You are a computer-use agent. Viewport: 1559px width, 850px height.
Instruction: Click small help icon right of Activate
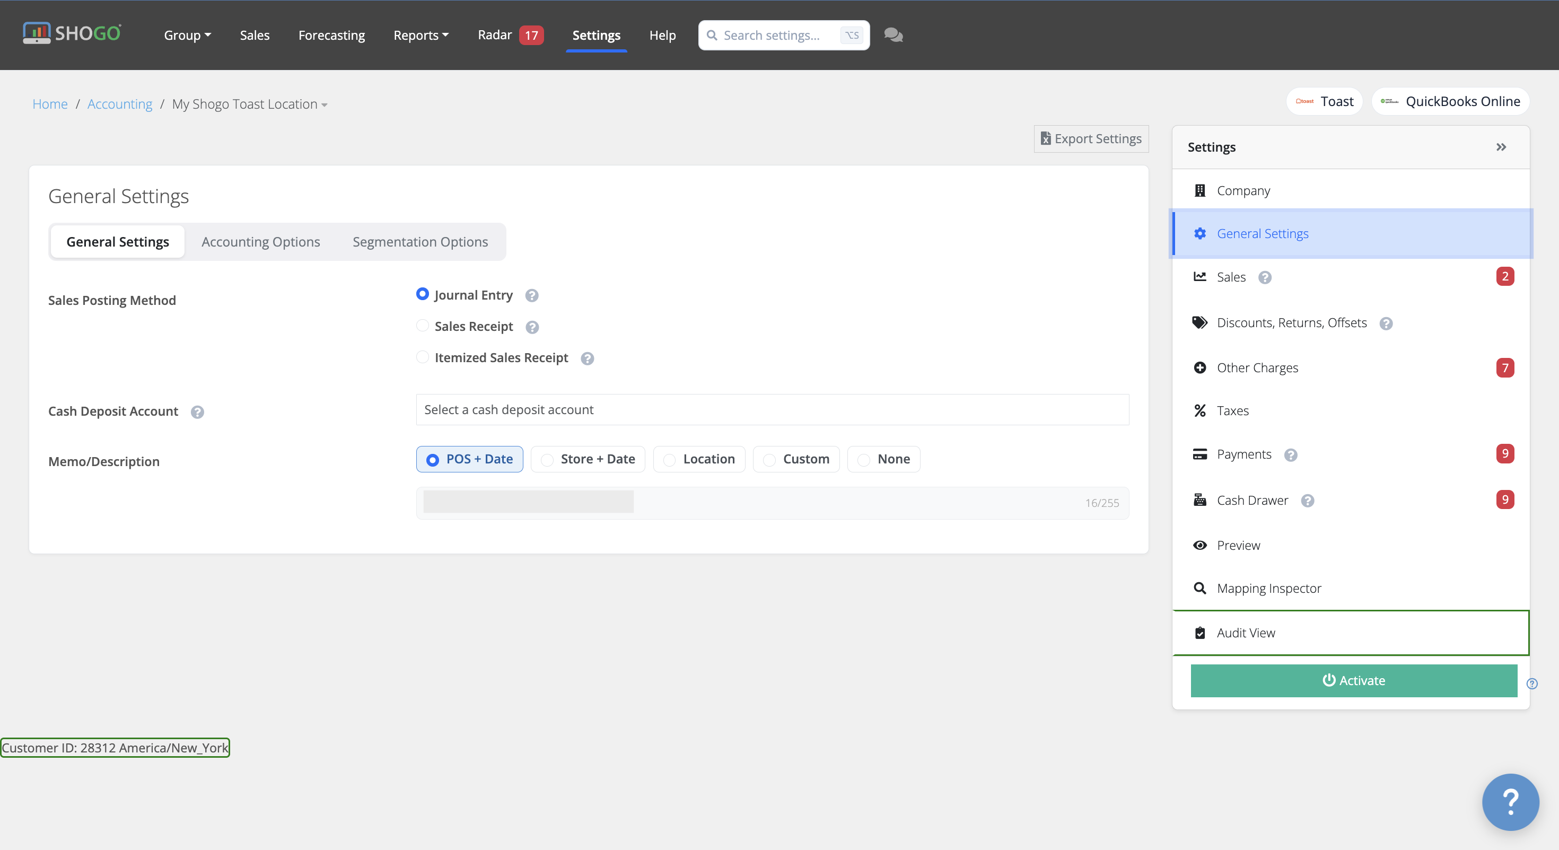(1532, 683)
